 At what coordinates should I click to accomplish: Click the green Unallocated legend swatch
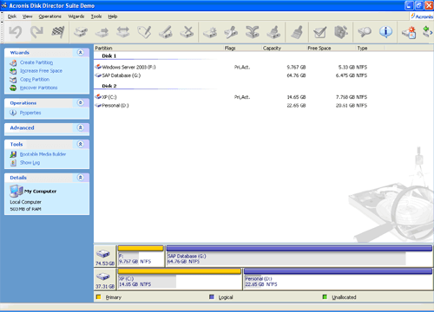point(325,296)
